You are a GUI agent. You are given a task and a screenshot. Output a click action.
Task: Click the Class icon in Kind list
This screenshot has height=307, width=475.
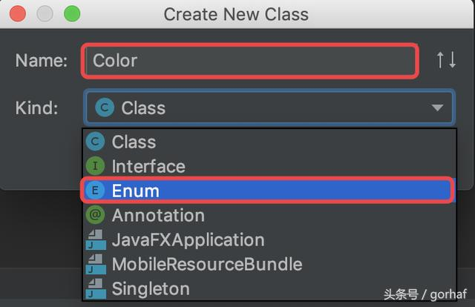point(95,142)
